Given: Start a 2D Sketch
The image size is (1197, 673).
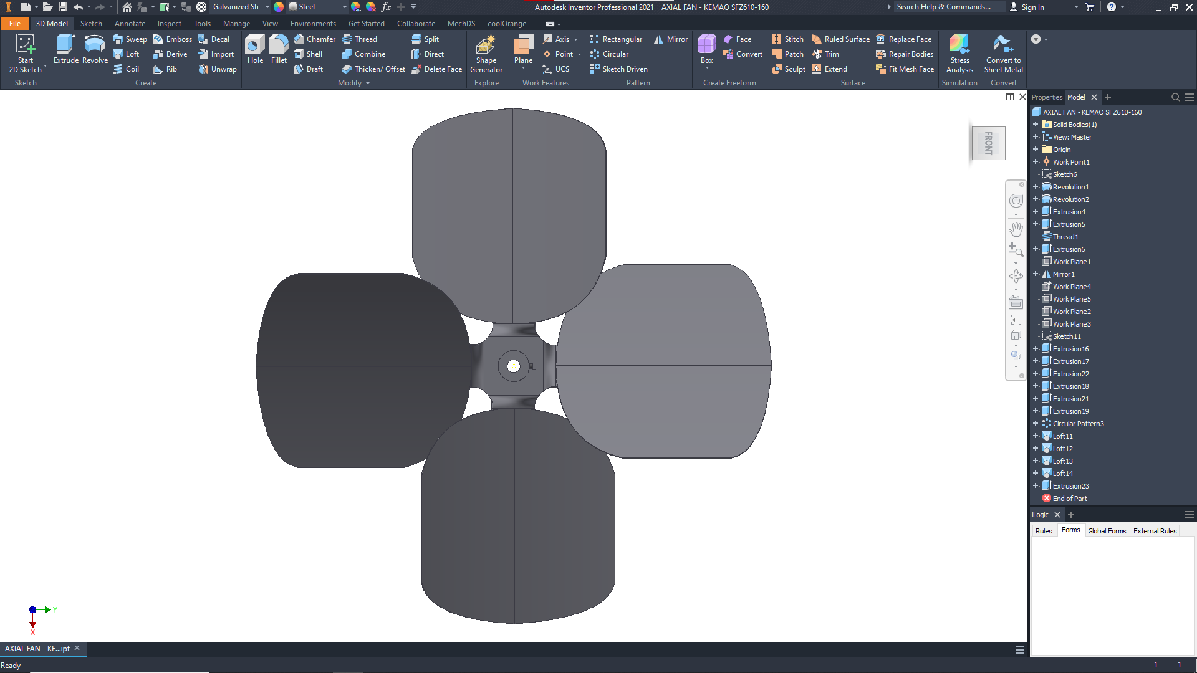Looking at the screenshot, I should click(26, 54).
